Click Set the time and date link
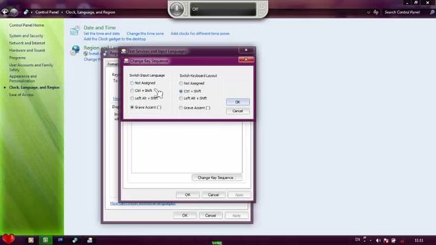Screen dimensions: 436x245 click(x=102, y=33)
